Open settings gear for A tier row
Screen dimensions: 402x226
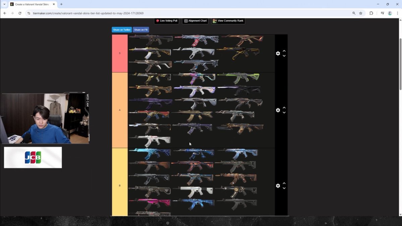coord(278,110)
